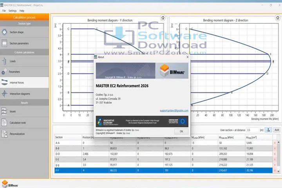Delete row A-A with its red X

pyautogui.click(x=275, y=143)
